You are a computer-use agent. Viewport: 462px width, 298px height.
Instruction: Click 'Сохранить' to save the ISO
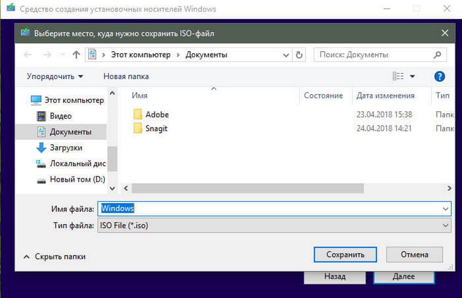pyautogui.click(x=345, y=254)
